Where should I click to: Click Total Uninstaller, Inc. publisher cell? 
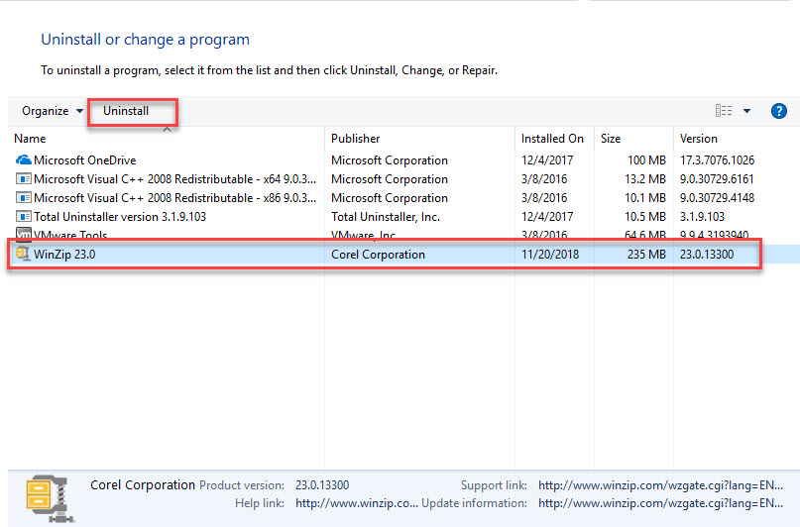pyautogui.click(x=386, y=217)
